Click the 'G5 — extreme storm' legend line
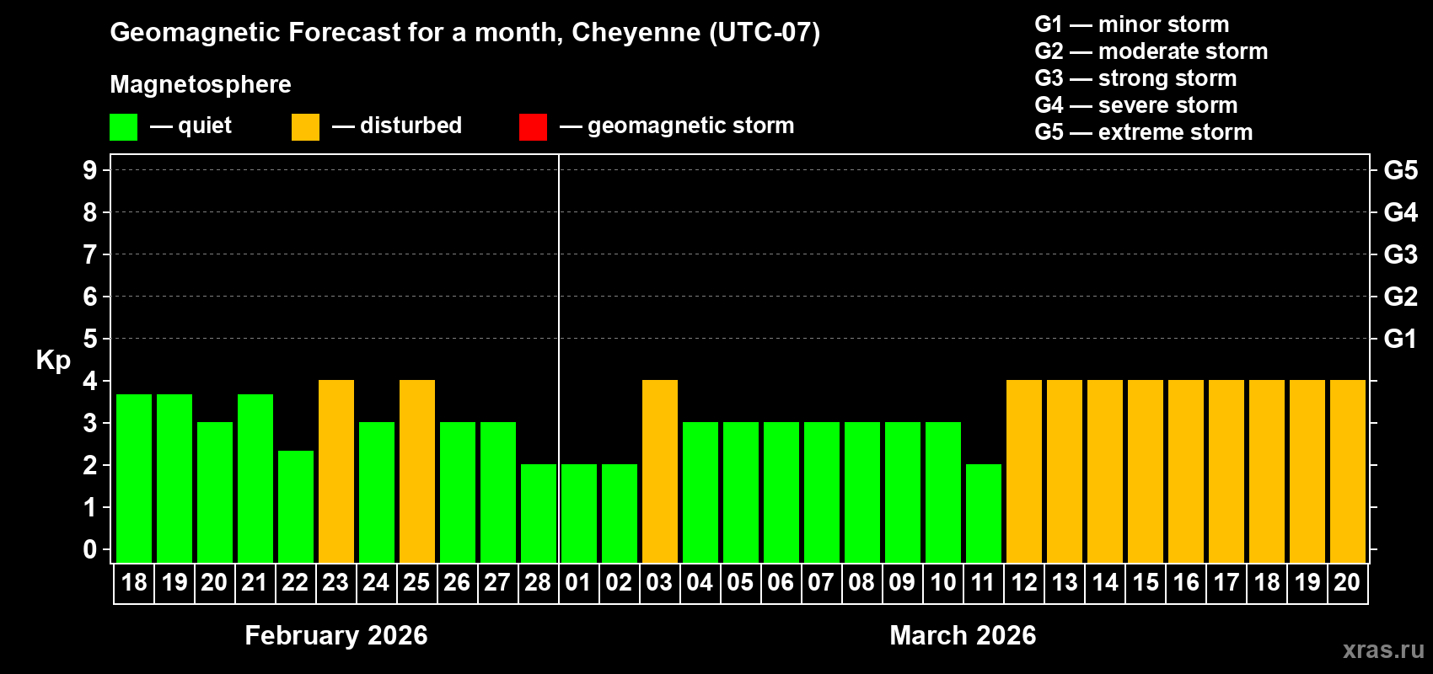 coord(1144,132)
